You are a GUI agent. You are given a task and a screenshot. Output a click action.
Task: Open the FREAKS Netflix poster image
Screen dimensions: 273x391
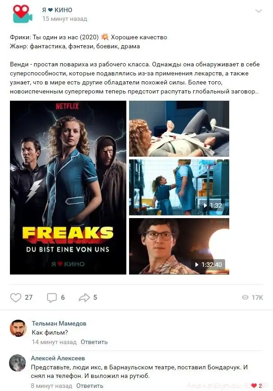(x=68, y=187)
